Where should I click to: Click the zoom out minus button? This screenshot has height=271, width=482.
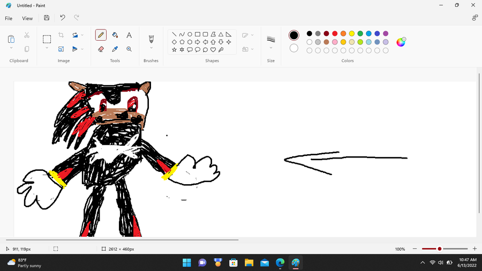tap(415, 249)
